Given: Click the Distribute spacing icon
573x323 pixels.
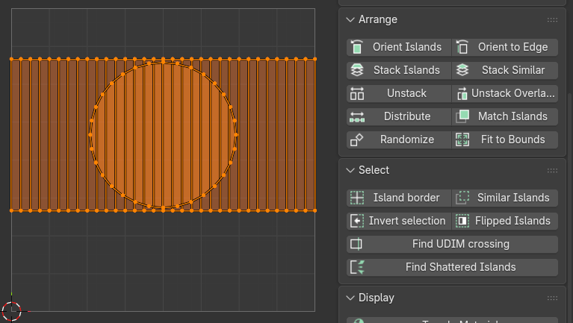Looking at the screenshot, I should [x=356, y=116].
